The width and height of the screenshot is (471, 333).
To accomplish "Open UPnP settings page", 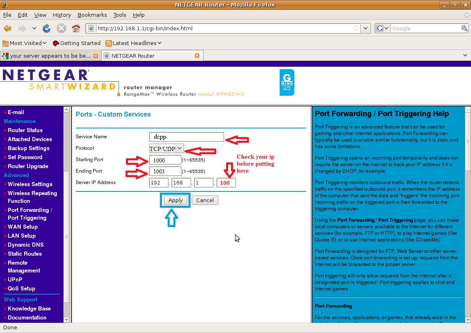I will (15, 279).
